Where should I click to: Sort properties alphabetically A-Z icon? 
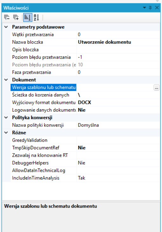(36, 17)
